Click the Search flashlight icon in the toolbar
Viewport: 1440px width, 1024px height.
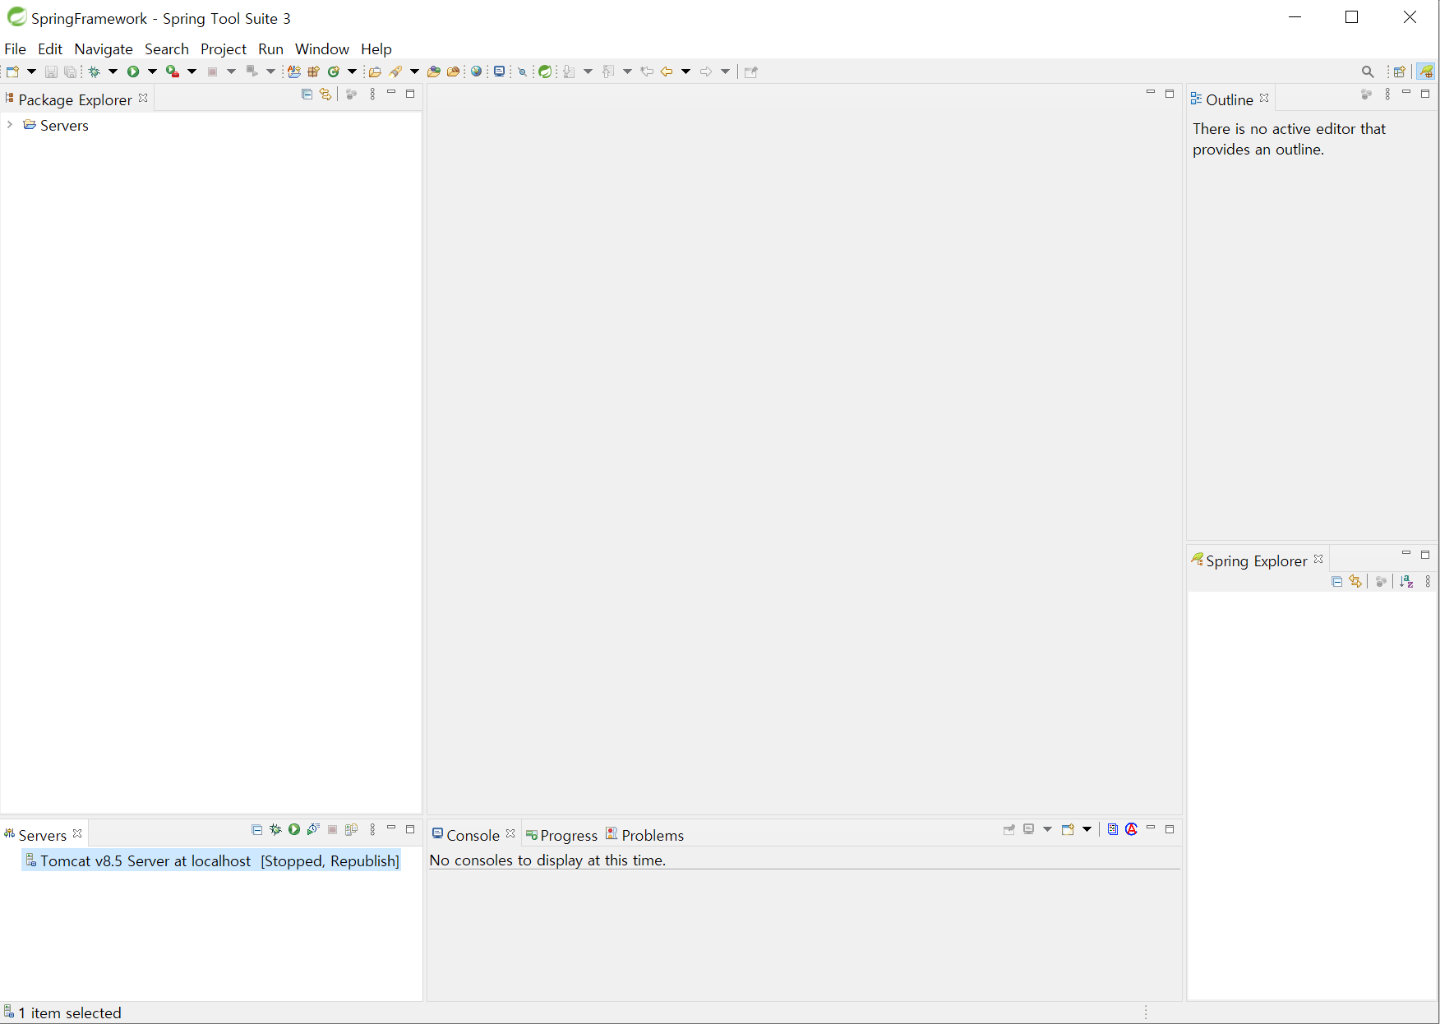tap(396, 71)
